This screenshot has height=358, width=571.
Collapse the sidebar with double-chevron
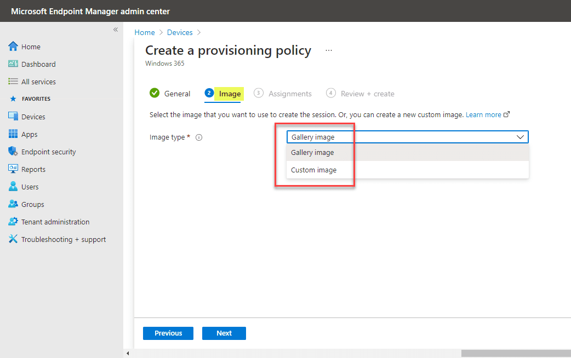[116, 30]
